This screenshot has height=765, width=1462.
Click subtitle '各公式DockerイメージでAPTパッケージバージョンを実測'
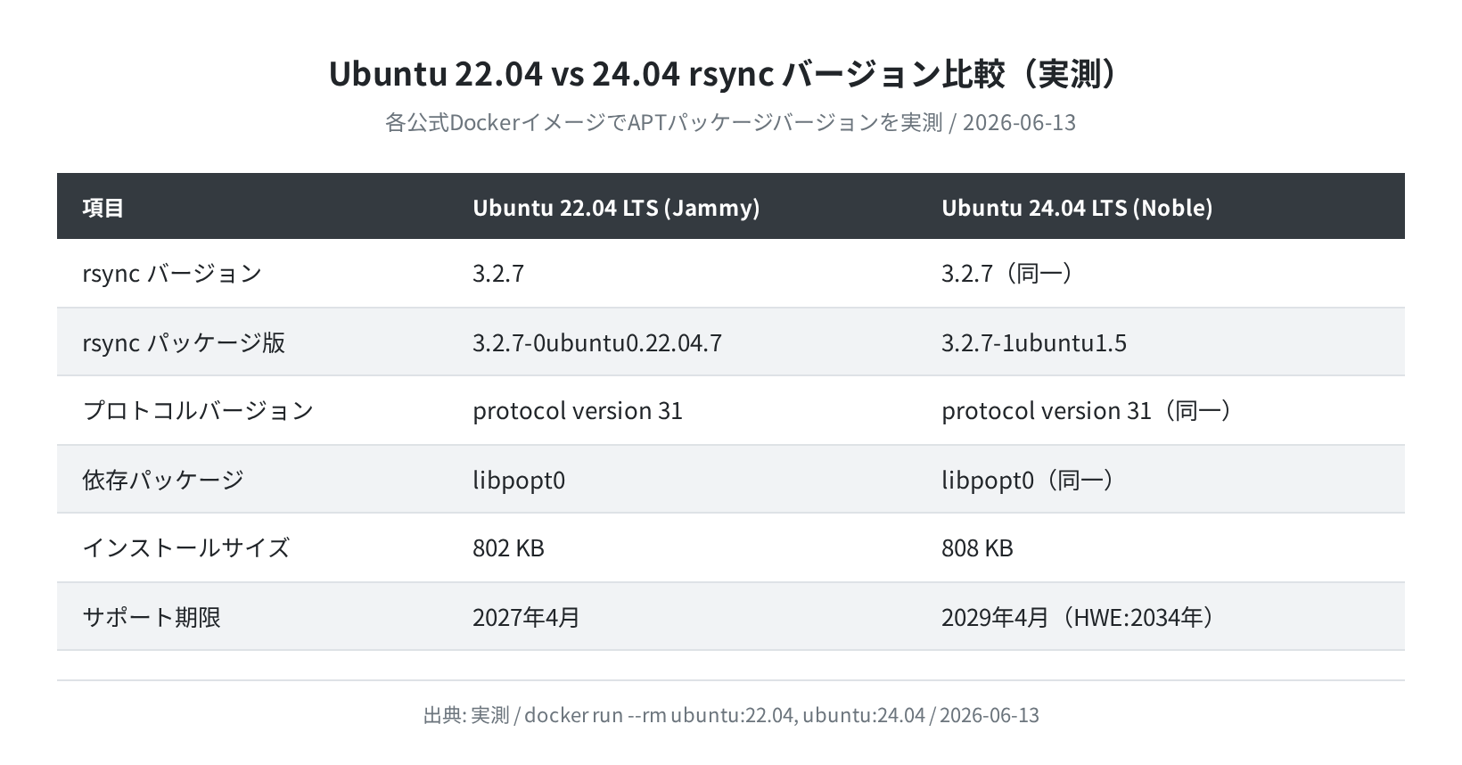(x=663, y=122)
